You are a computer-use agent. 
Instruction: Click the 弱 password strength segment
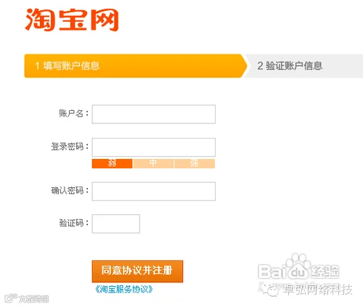tap(112, 163)
